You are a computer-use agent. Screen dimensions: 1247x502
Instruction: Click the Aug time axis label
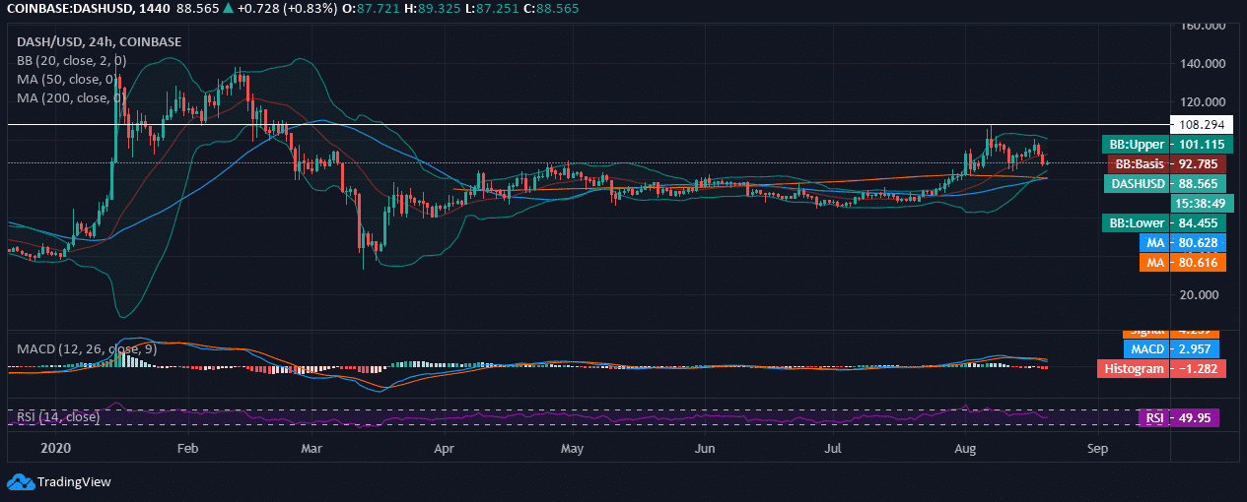coord(966,448)
